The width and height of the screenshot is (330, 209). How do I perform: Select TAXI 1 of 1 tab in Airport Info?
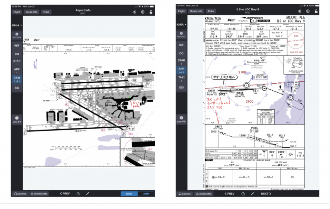click(17, 79)
